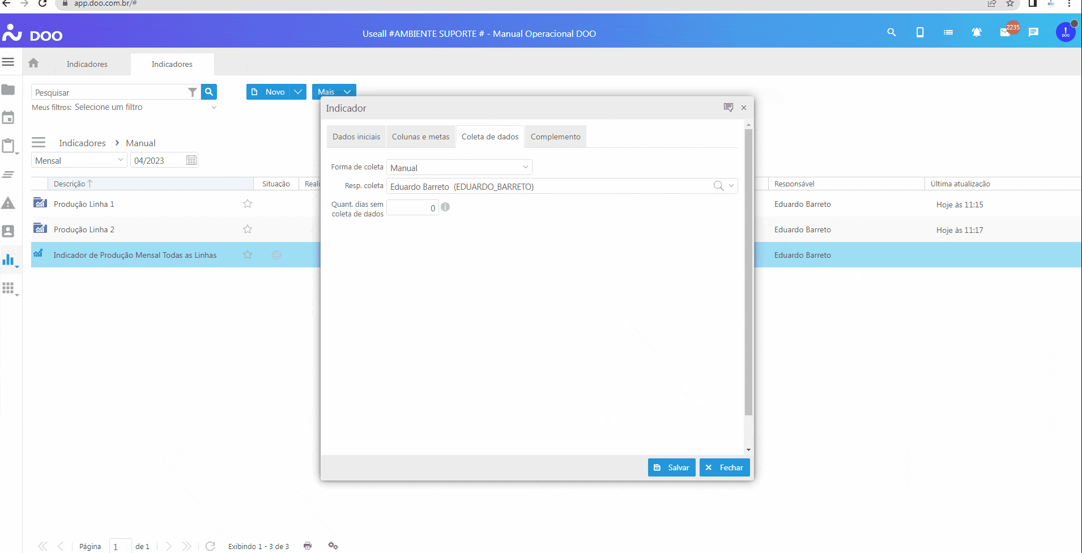
Task: Click the Salvar button
Action: [x=671, y=467]
